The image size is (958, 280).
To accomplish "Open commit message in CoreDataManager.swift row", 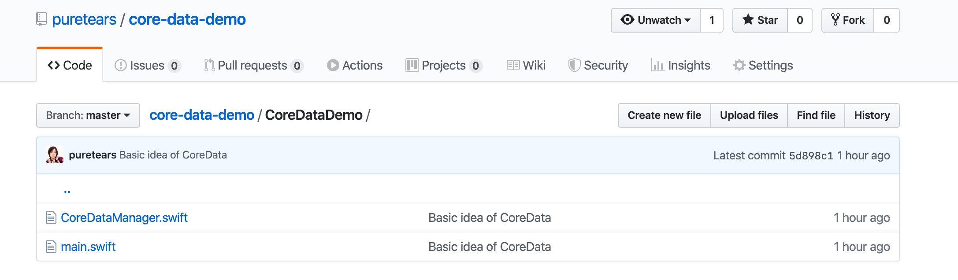I will point(490,217).
